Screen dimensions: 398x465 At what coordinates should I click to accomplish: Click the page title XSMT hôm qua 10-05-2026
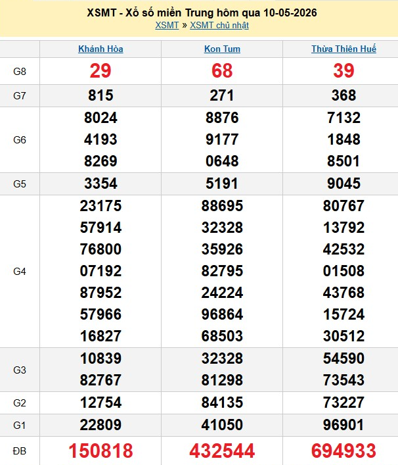tap(202, 12)
